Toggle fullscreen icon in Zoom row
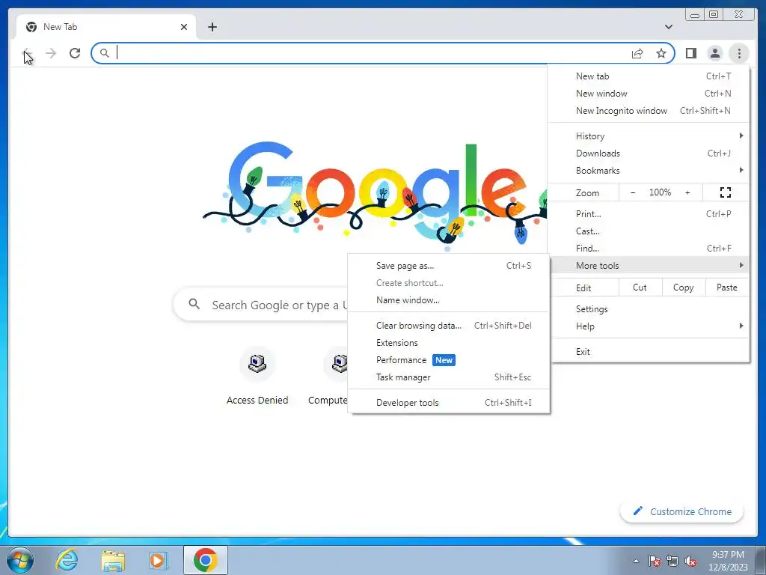This screenshot has height=575, width=766. (x=726, y=192)
